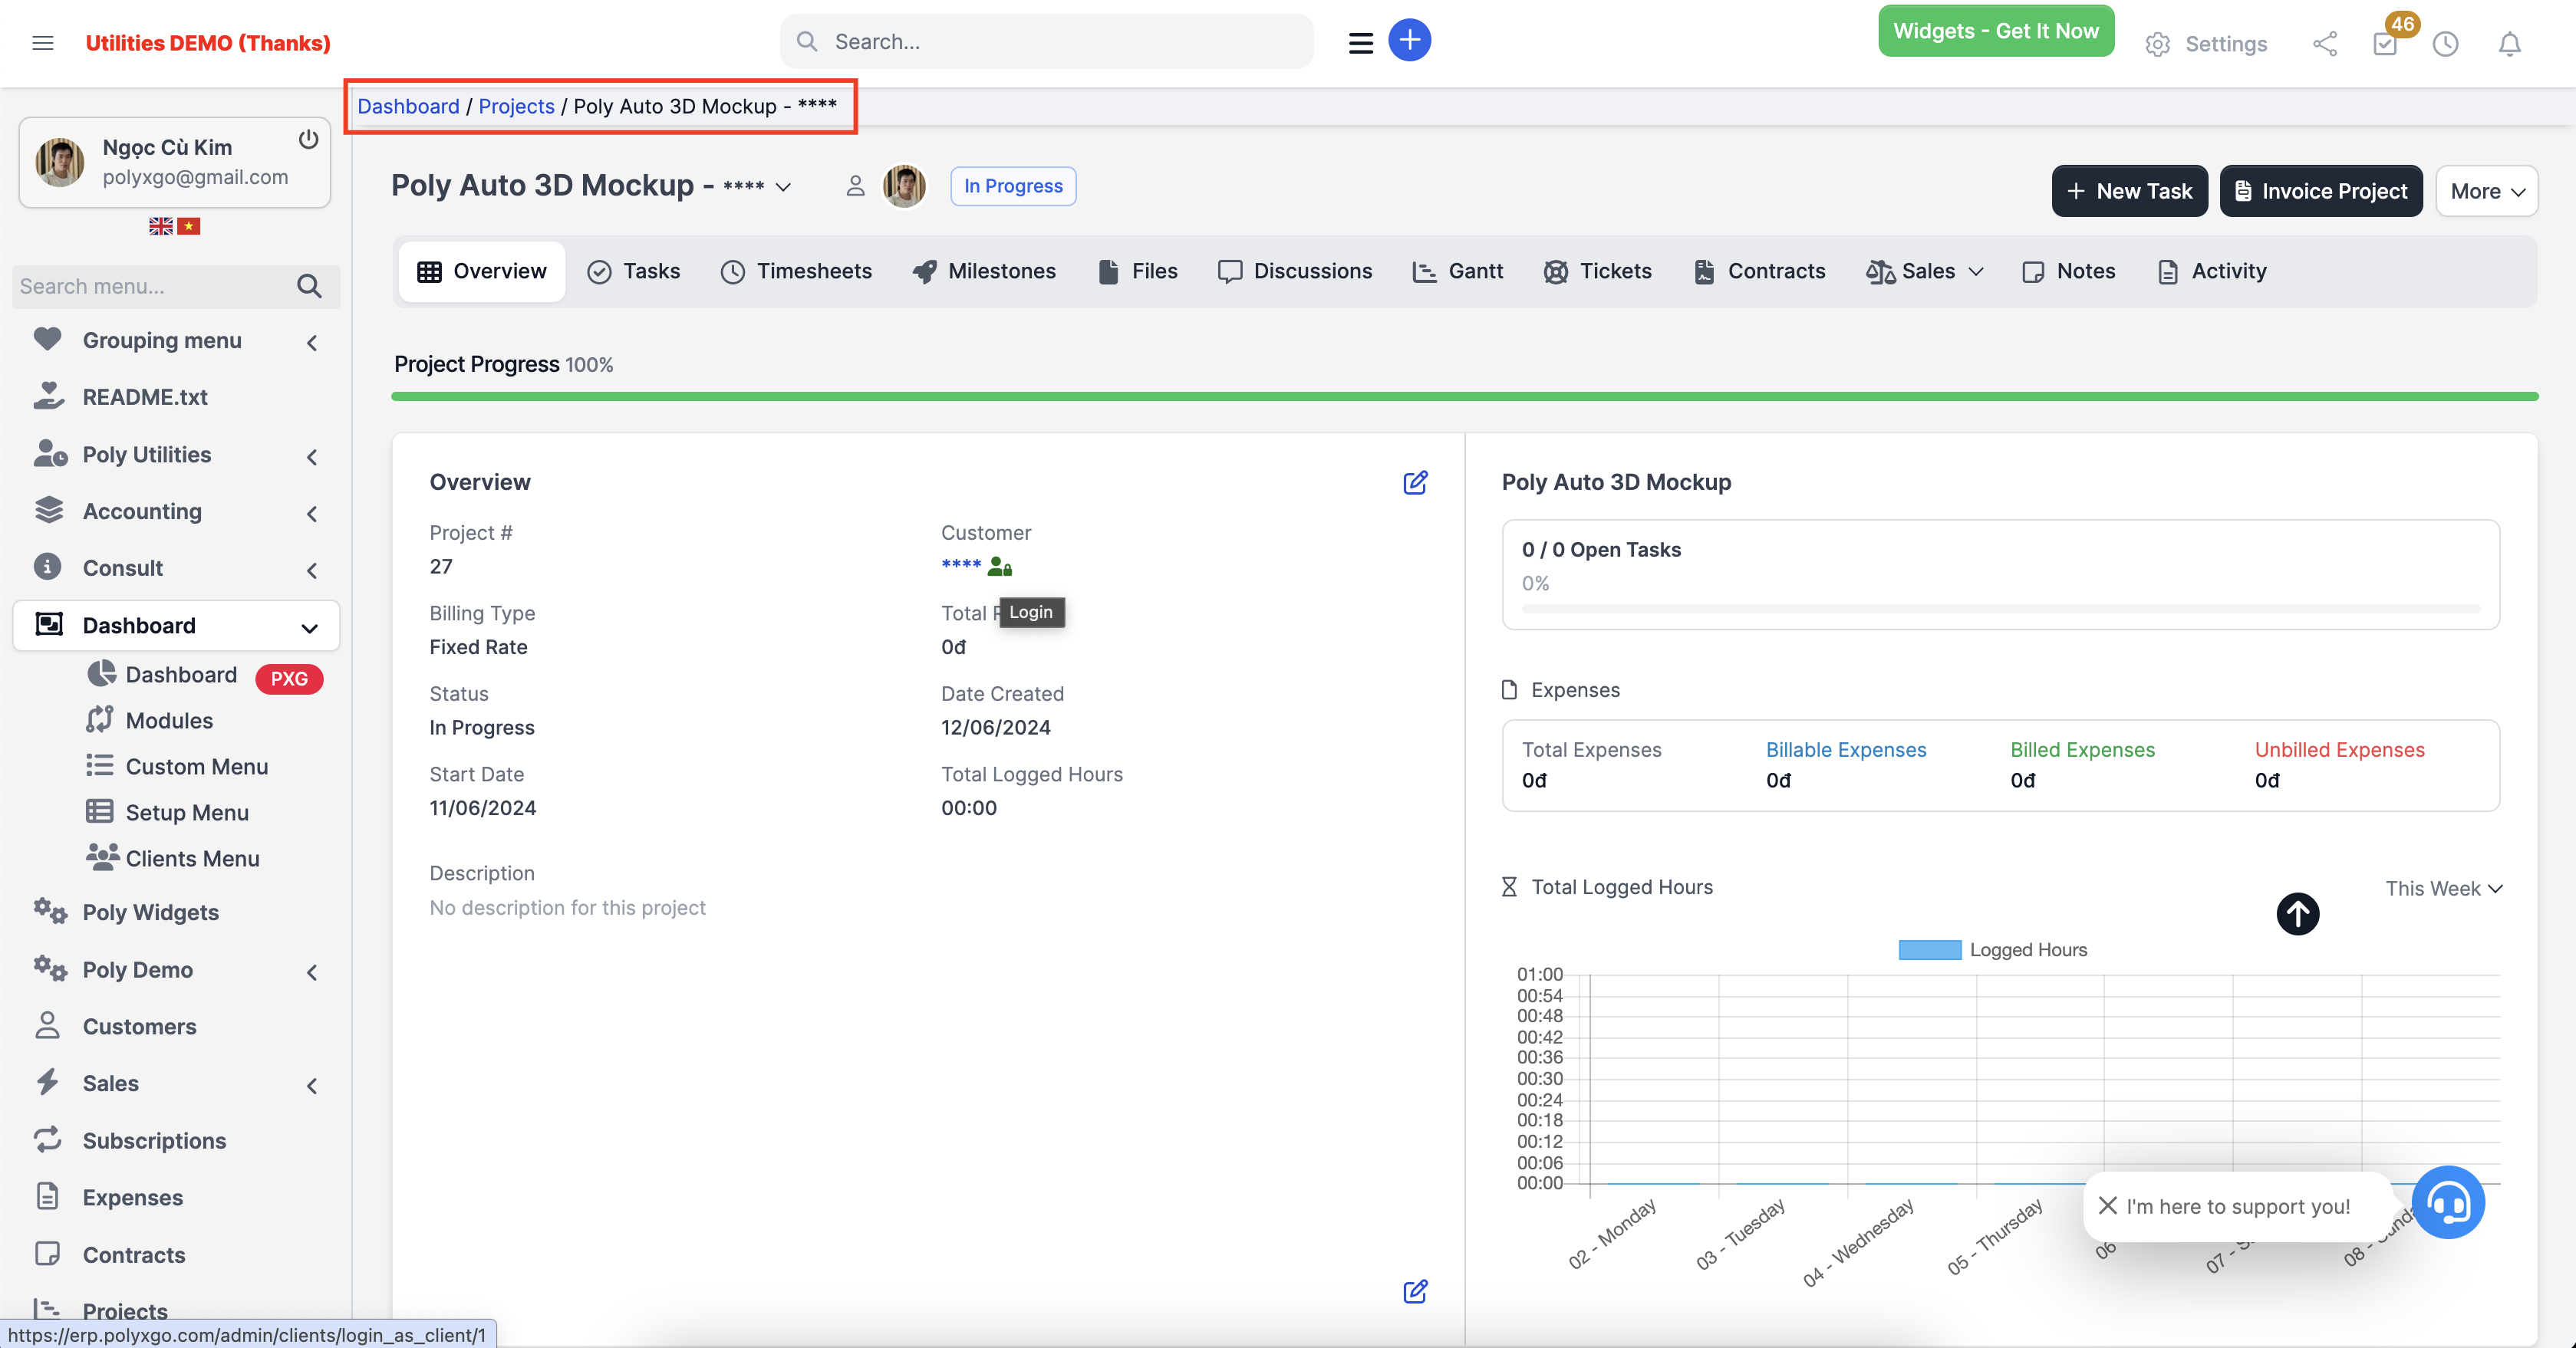Open the share icon in the top bar
2576x1348 pixels.
(2325, 43)
